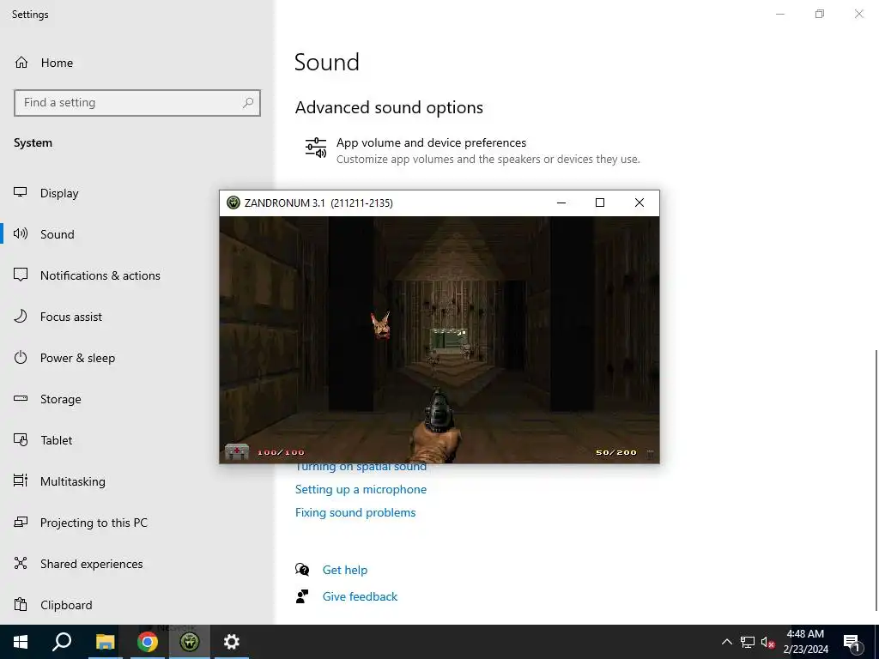
Task: Click the Zandronum logo in the title bar
Action: click(233, 203)
